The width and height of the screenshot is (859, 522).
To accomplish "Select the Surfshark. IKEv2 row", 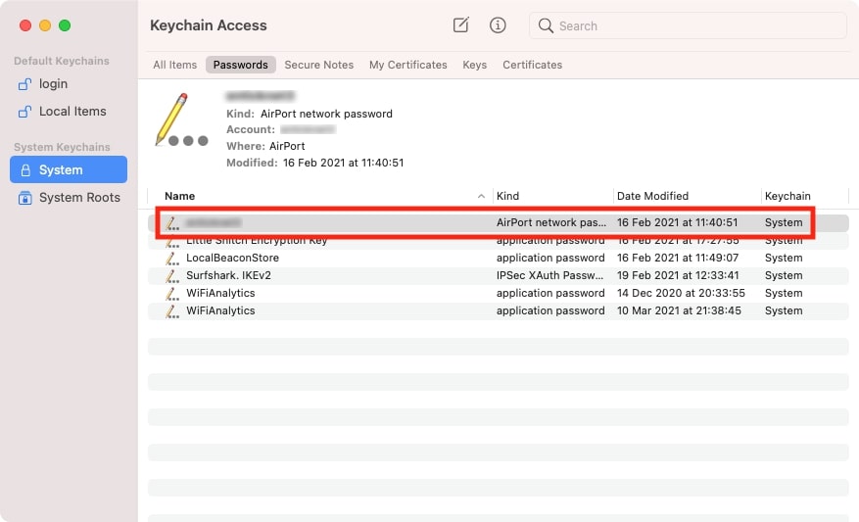I will [x=498, y=275].
